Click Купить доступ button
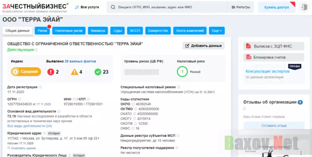312x157 pixels. pos(277,7)
